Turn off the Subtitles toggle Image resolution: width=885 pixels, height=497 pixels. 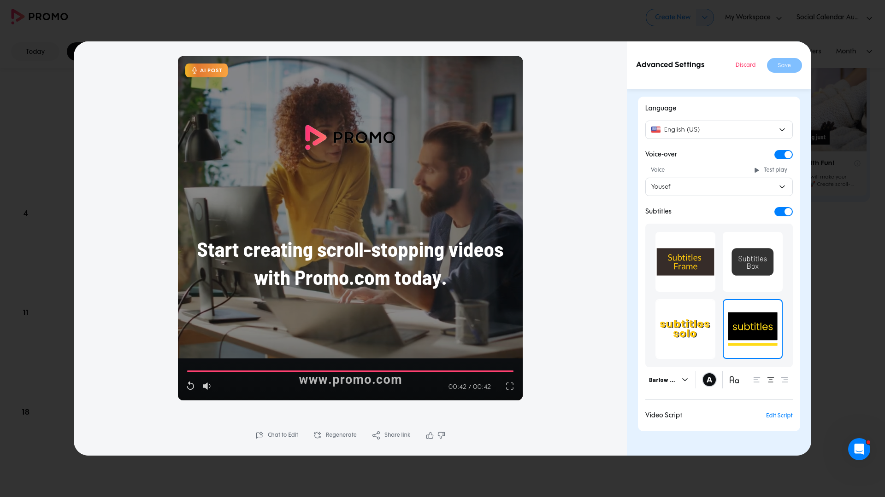784,212
